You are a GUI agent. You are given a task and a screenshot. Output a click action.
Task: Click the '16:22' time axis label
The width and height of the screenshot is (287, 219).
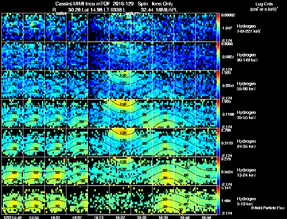(x=120, y=217)
